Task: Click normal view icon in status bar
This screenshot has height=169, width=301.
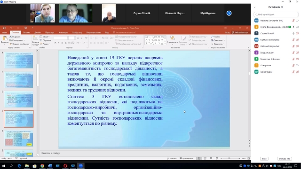Action: (199, 158)
